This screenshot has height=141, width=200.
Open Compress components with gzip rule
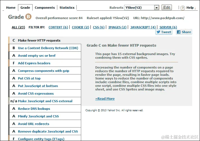pyautogui.click(x=45, y=71)
